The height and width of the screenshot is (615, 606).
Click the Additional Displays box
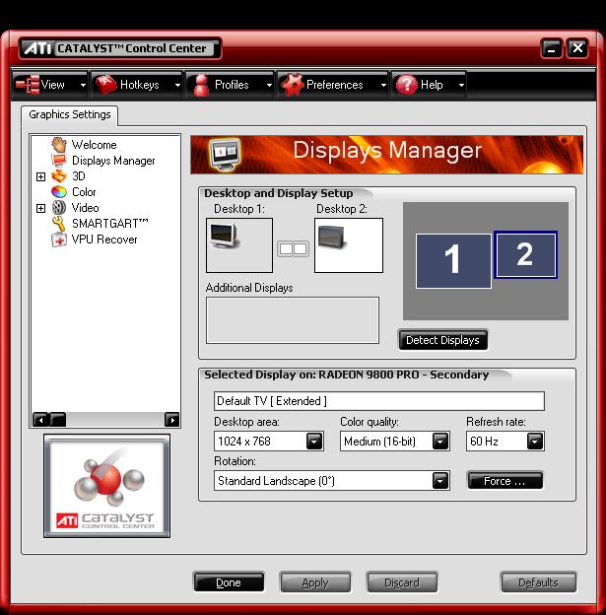293,320
